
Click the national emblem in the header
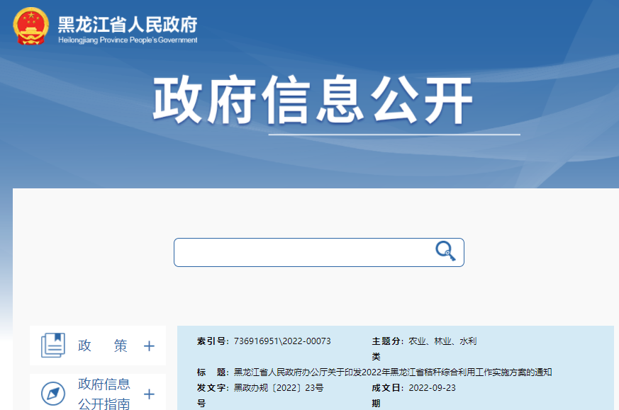coord(30,28)
